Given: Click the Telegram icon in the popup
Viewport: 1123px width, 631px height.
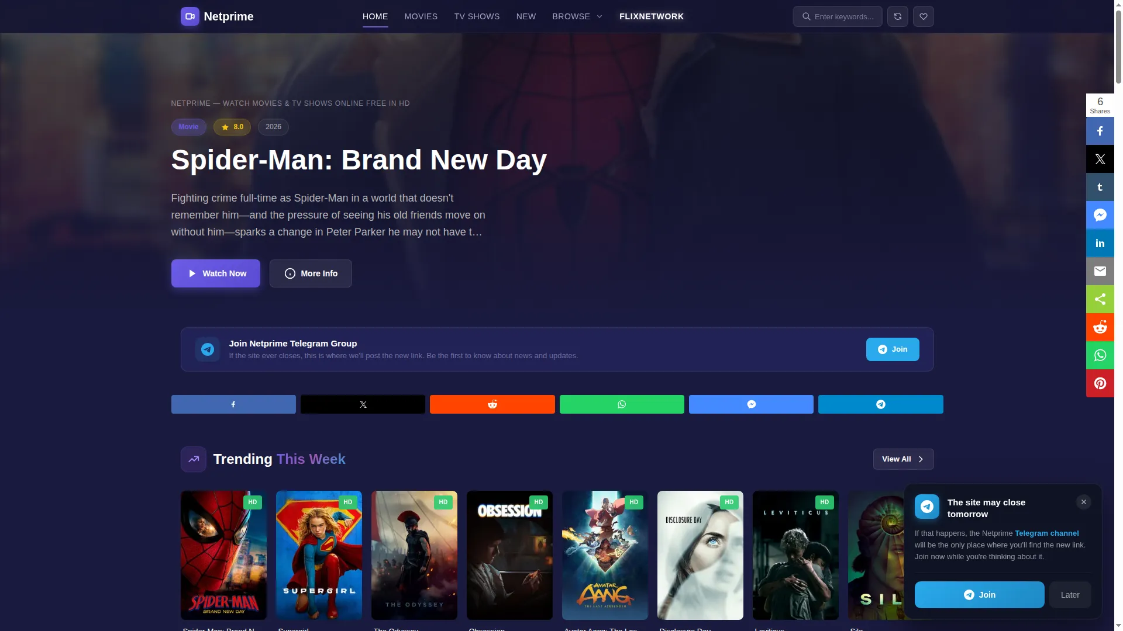Looking at the screenshot, I should click(927, 507).
